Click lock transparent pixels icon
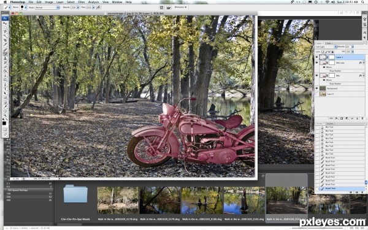The image size is (368, 230). tap(323, 52)
